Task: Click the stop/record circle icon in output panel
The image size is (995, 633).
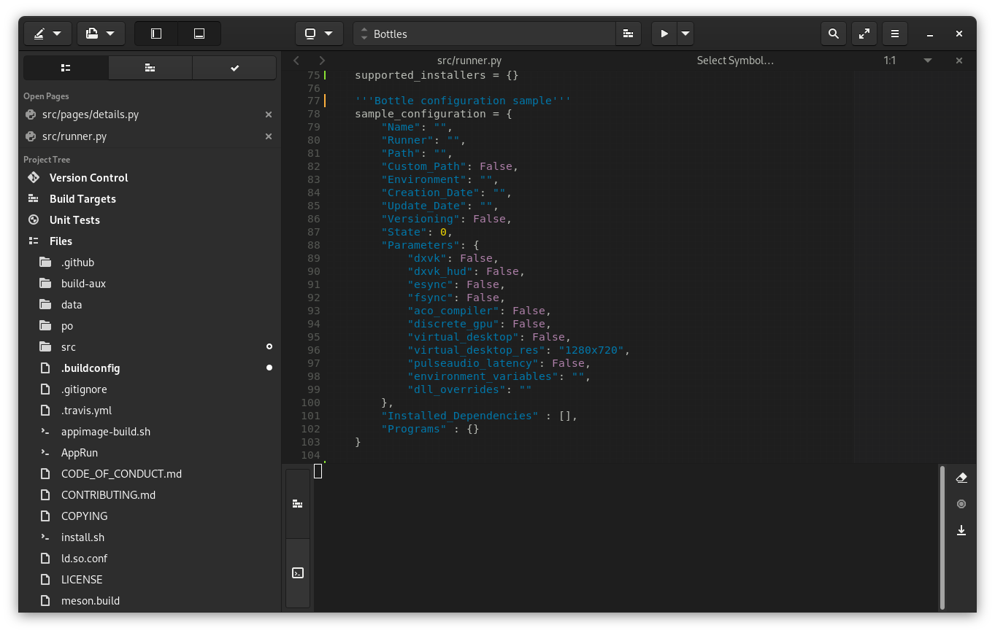Action: (961, 504)
